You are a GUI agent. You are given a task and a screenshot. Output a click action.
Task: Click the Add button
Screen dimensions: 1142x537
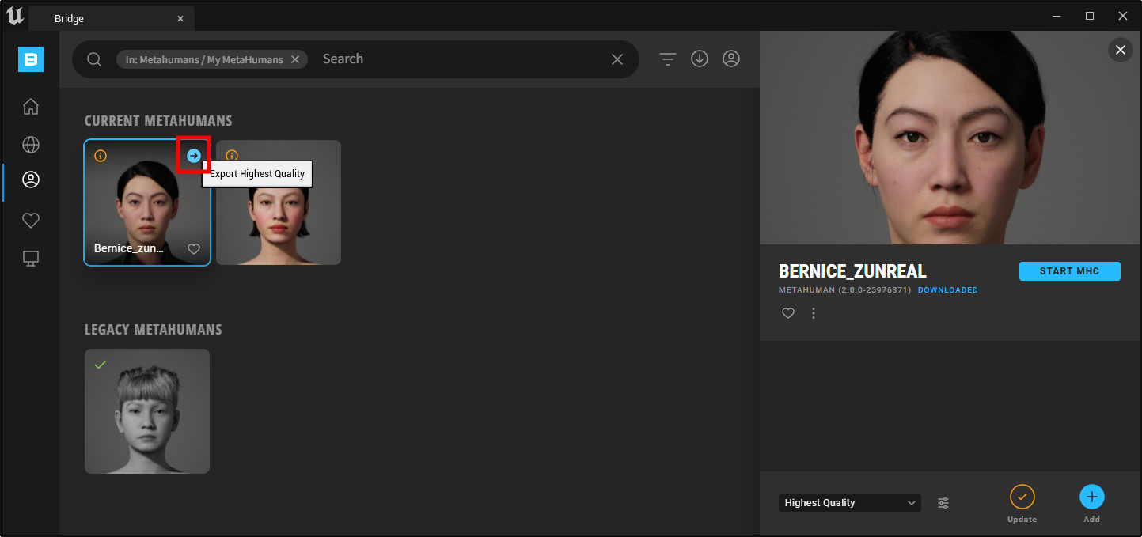pos(1092,504)
